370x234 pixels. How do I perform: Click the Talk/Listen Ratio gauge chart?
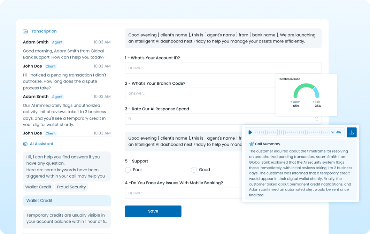pos(306,91)
